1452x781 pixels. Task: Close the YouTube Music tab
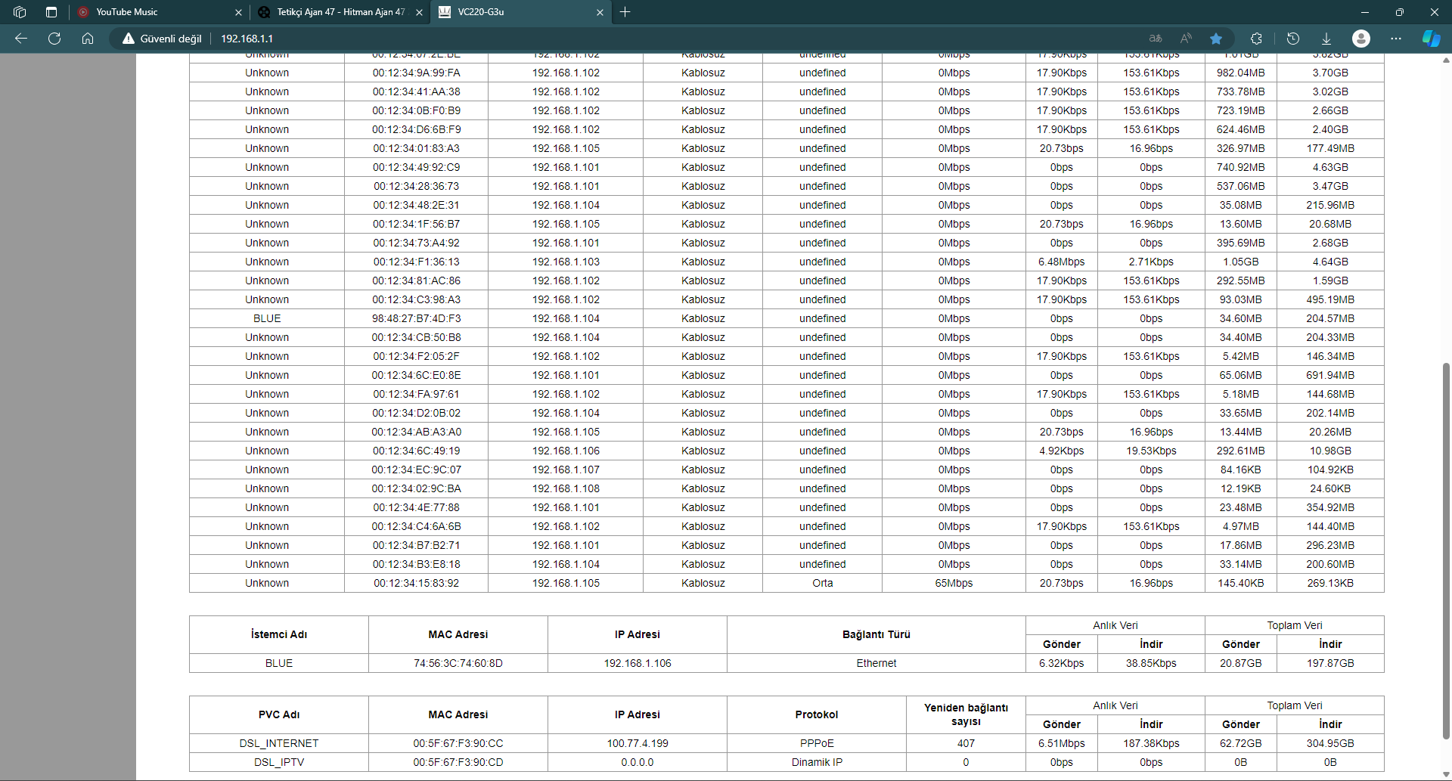coord(238,12)
